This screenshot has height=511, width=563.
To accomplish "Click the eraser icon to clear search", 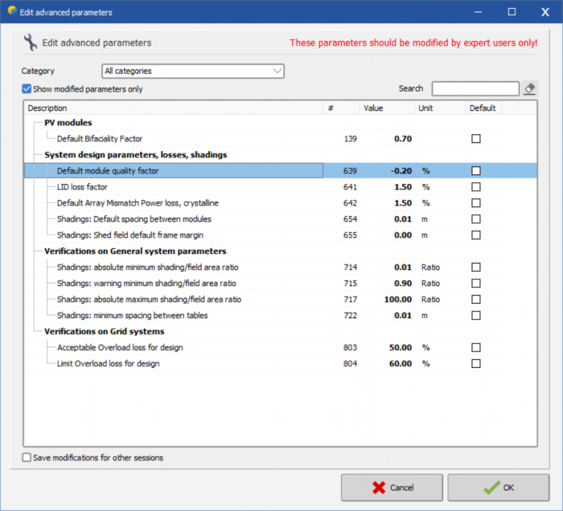I will 530,89.
